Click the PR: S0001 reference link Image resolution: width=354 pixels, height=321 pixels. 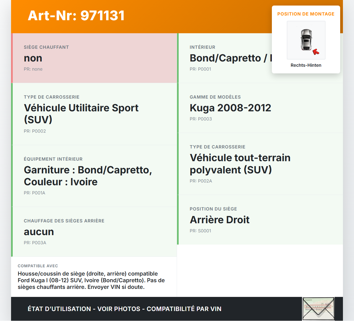tap(200, 231)
